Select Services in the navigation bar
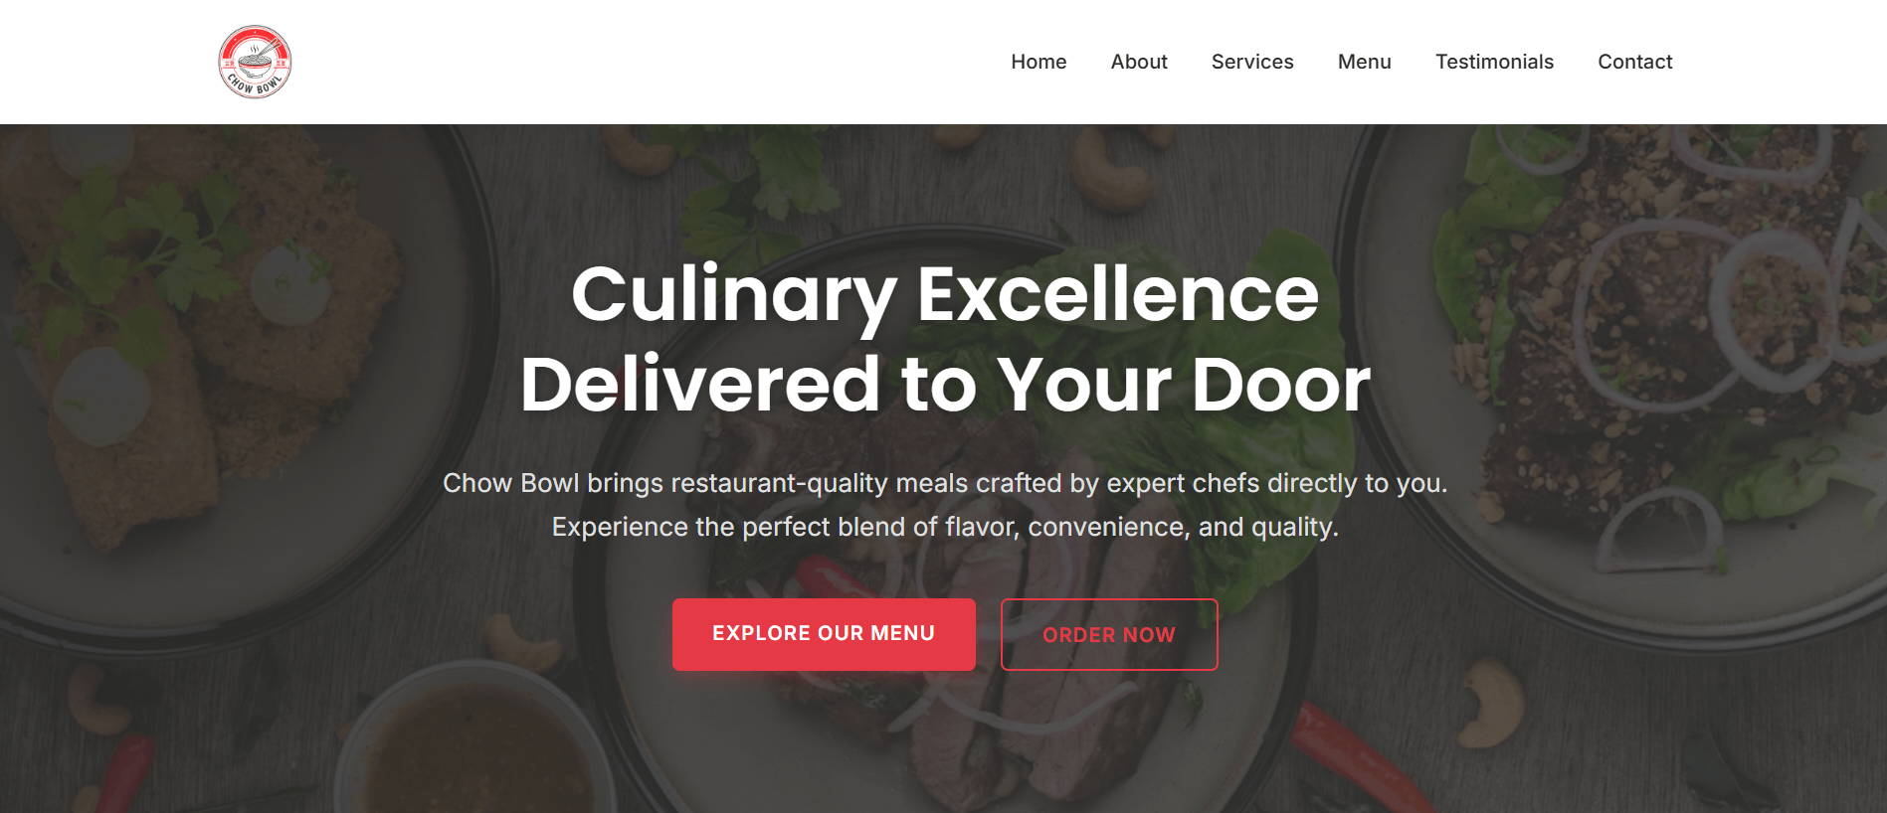The width and height of the screenshot is (1887, 813). coord(1252,62)
